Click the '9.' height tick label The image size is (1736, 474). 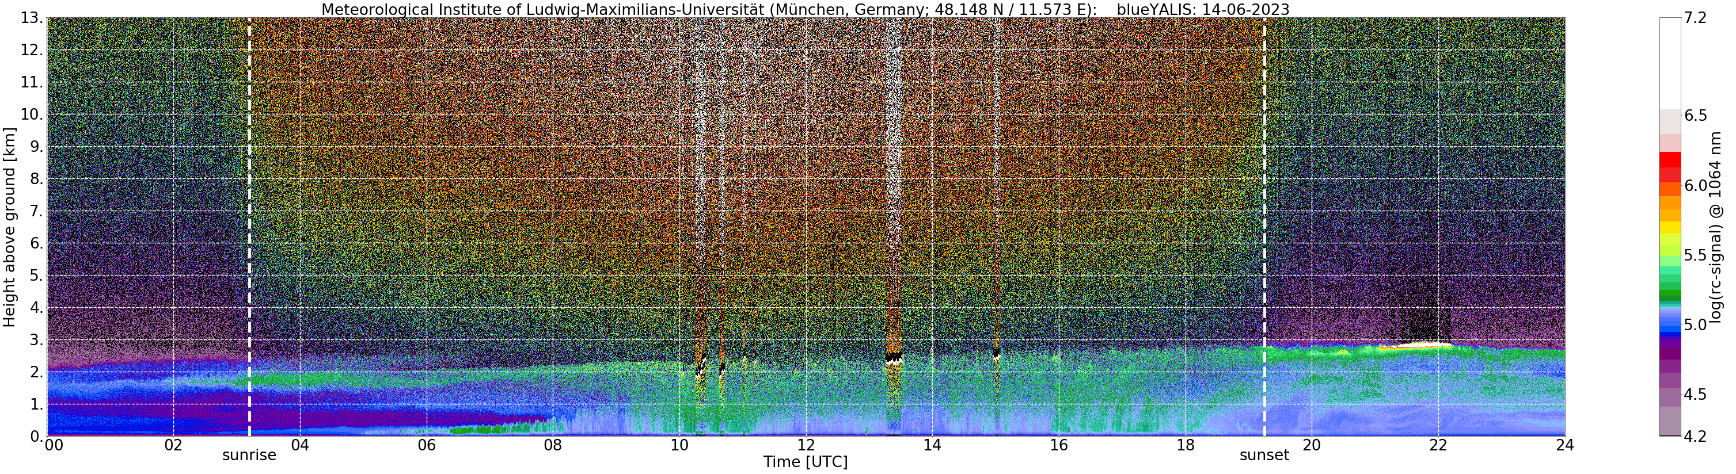click(36, 147)
